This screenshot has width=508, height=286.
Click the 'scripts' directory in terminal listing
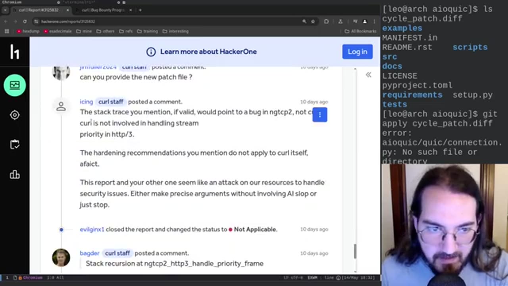pos(470,47)
